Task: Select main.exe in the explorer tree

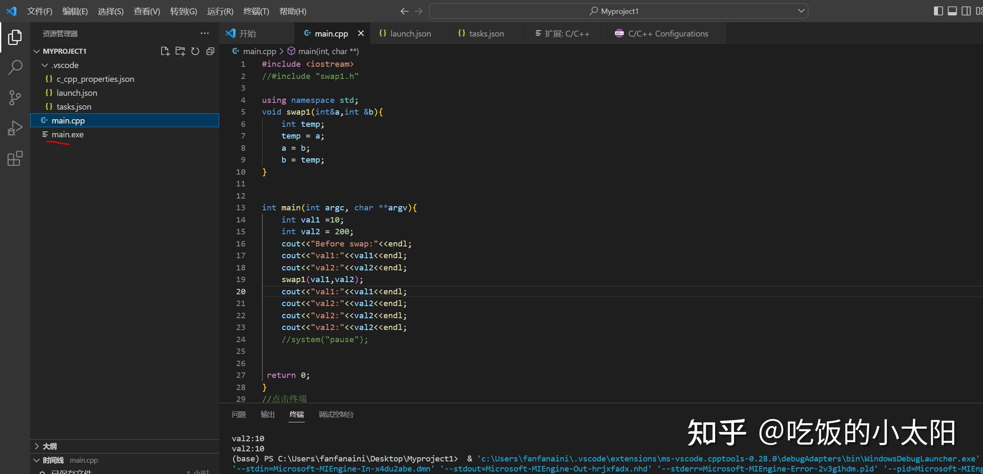Action: [125, 134]
